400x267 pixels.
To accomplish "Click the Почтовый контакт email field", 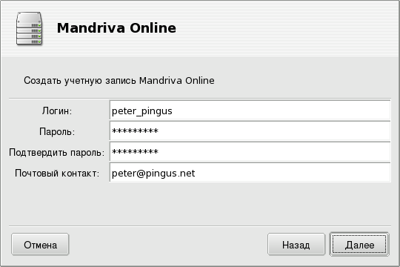I will pyautogui.click(x=250, y=173).
